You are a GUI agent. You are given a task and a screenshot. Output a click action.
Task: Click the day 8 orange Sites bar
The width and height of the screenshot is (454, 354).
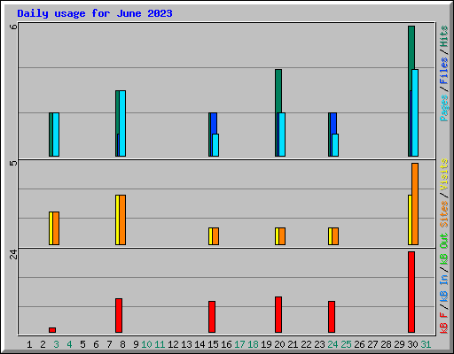[x=122, y=219]
